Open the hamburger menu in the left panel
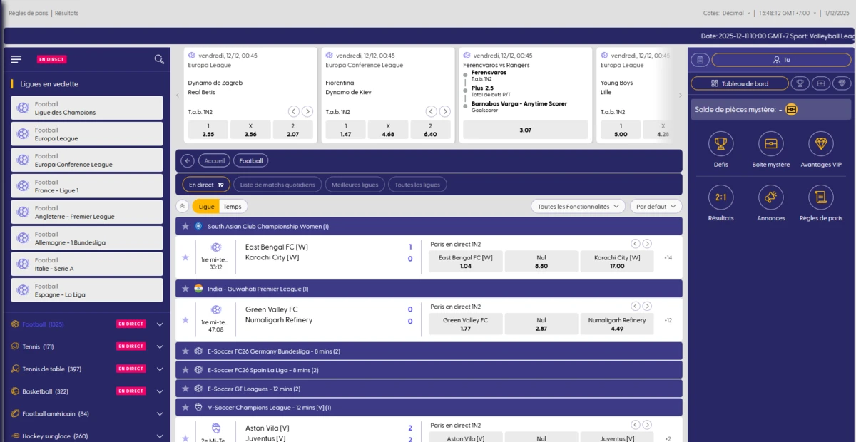 (x=16, y=59)
